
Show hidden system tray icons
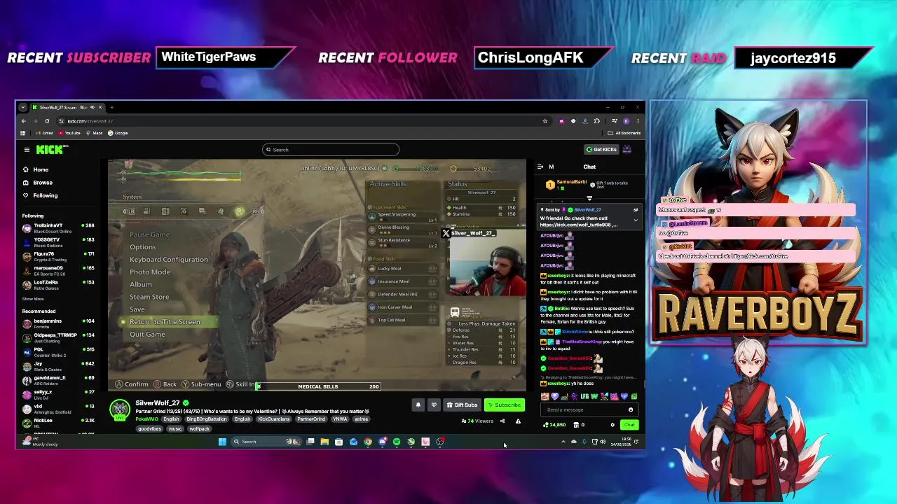563,442
